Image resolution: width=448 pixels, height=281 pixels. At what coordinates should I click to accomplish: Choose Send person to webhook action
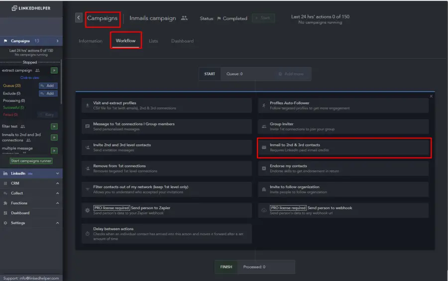tap(343, 210)
